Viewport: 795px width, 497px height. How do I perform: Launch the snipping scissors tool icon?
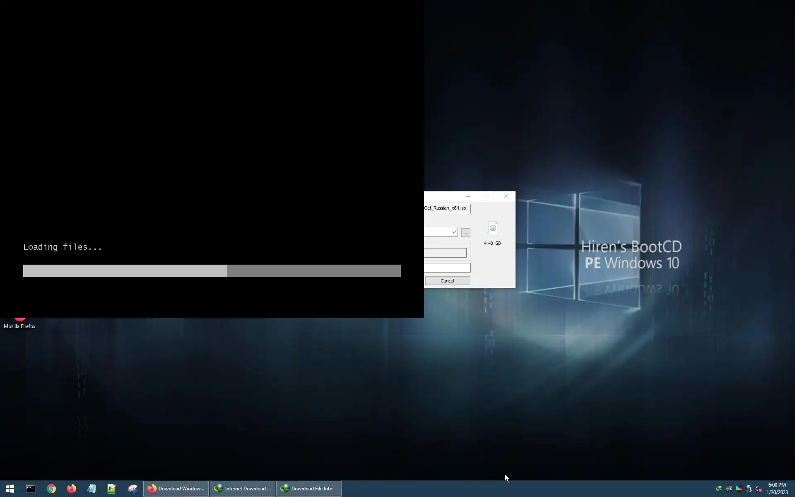(132, 489)
